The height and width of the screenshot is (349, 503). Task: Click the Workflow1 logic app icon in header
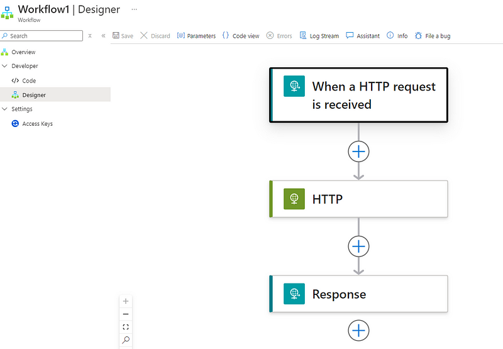click(7, 13)
